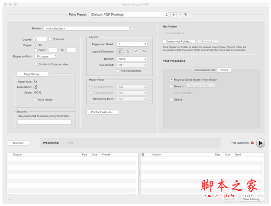Open the Printer dropdown
Viewport: 271px width, 206px height.
88,28
